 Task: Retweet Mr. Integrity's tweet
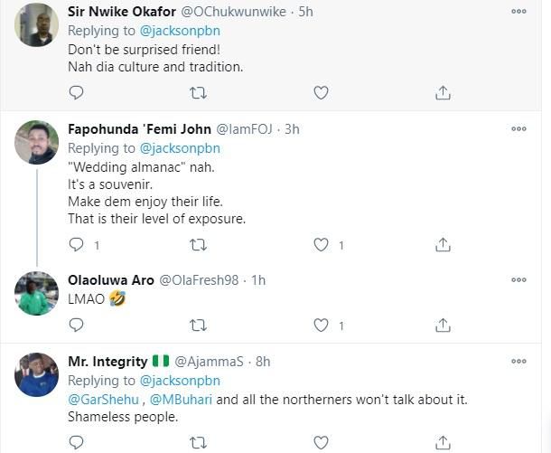(x=199, y=442)
